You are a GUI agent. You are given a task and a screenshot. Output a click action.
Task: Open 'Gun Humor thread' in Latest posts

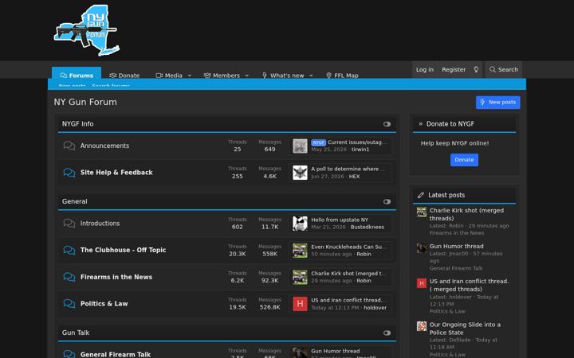[457, 246]
